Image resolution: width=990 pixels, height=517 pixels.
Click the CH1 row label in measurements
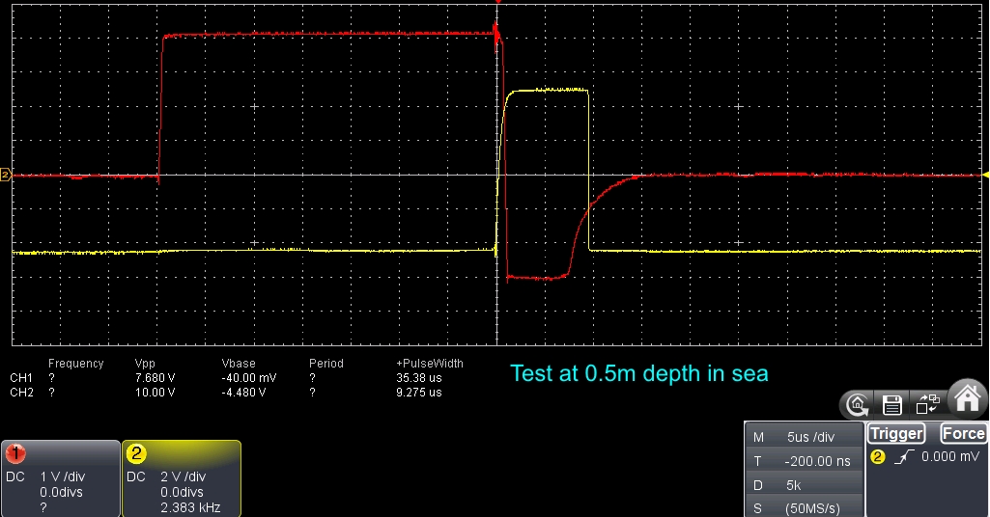coord(21,378)
